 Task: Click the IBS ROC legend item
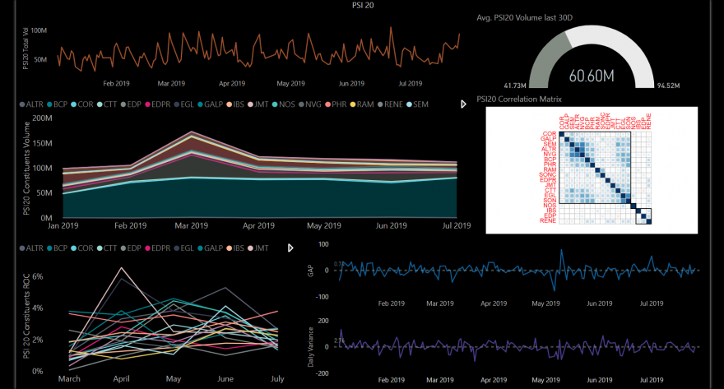click(235, 248)
